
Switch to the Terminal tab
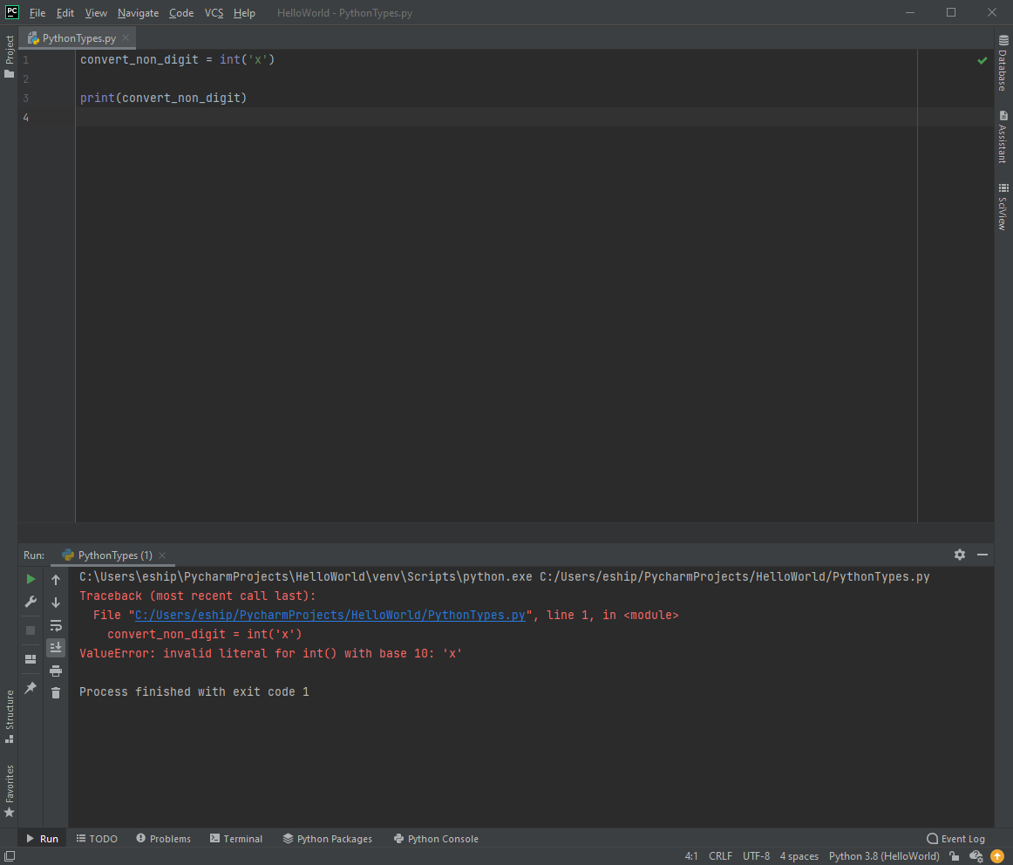236,838
